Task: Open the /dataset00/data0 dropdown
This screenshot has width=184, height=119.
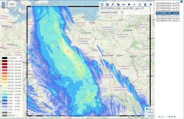Action: coord(111,12)
